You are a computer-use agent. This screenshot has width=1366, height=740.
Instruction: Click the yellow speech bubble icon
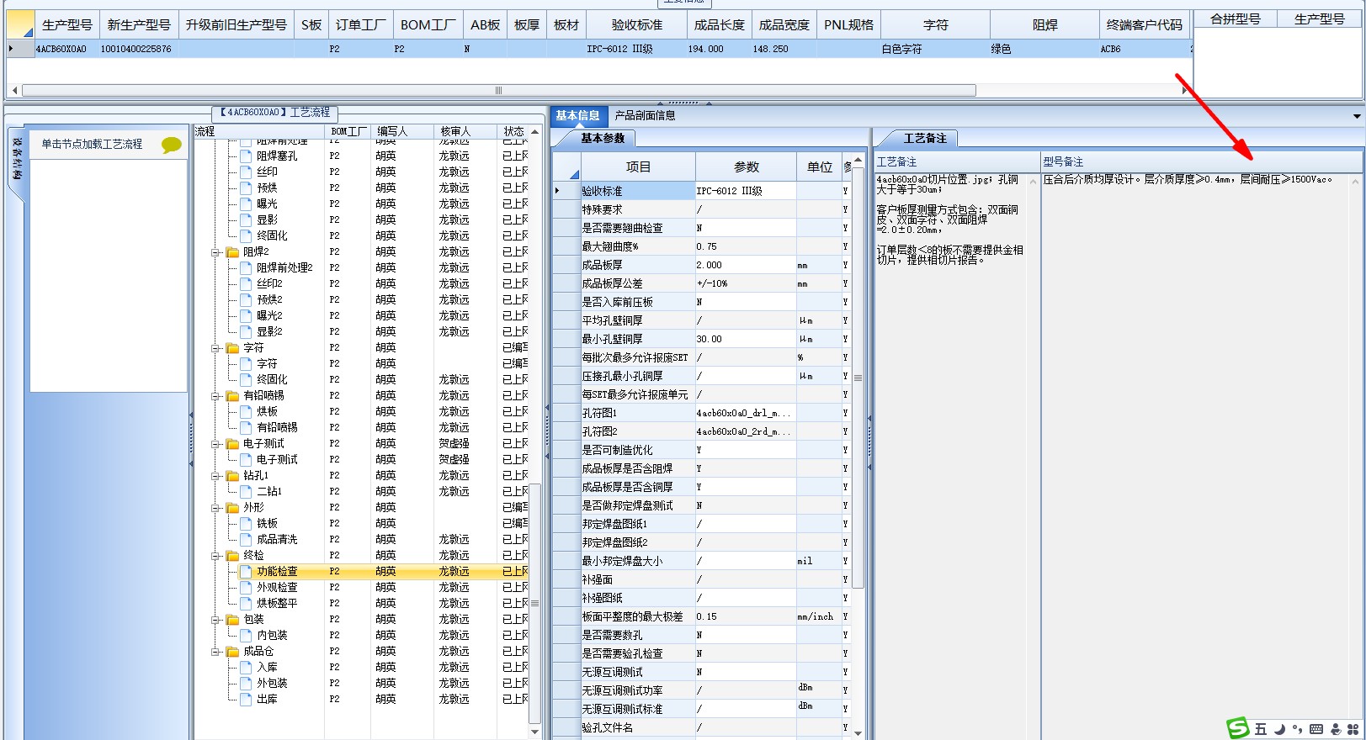171,145
